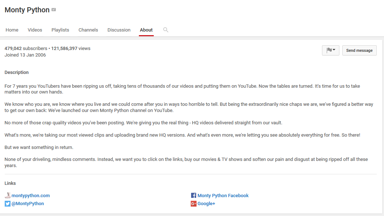
Task: Go to the Discussion tab
Action: click(x=119, y=30)
